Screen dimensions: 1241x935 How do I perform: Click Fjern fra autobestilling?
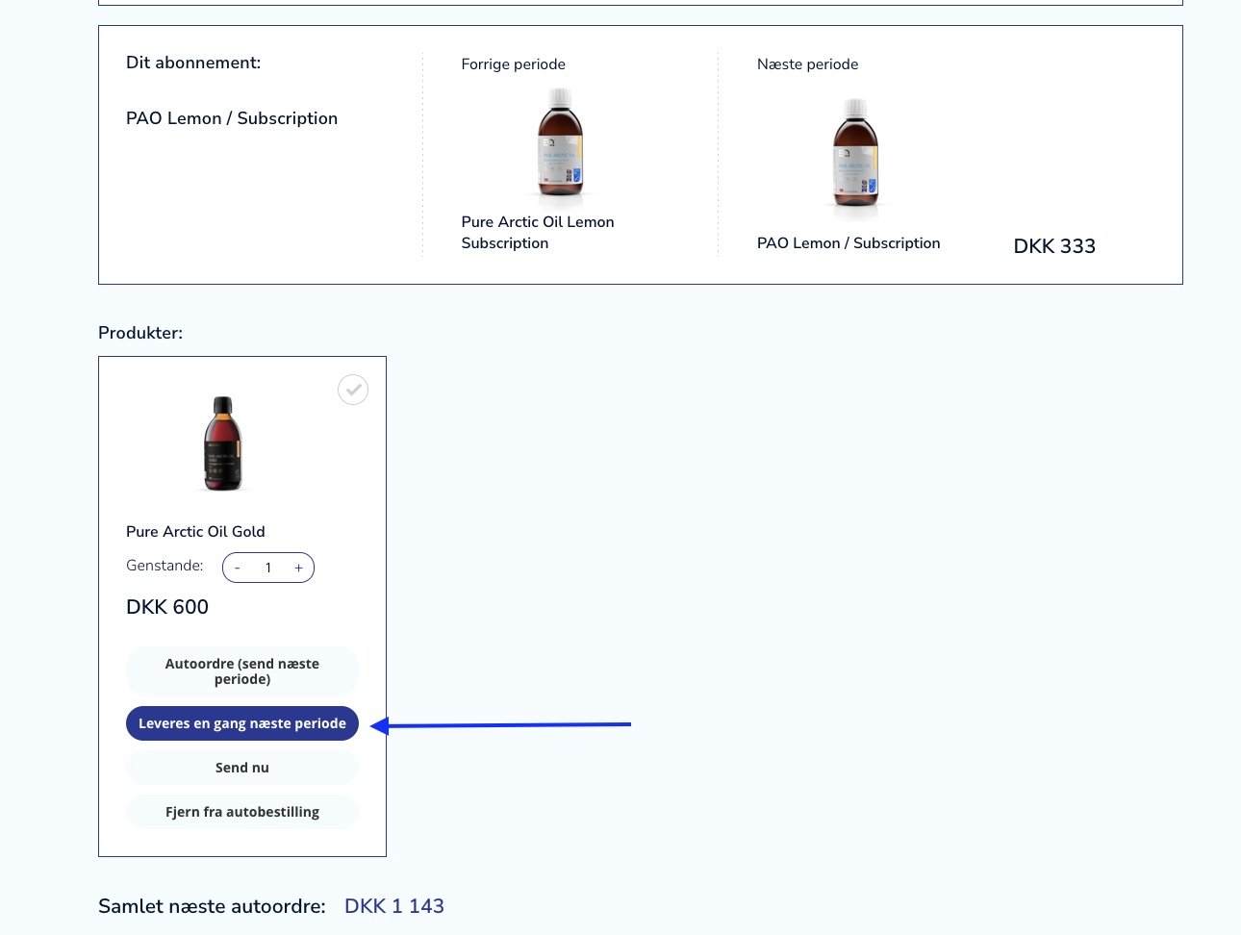click(242, 812)
